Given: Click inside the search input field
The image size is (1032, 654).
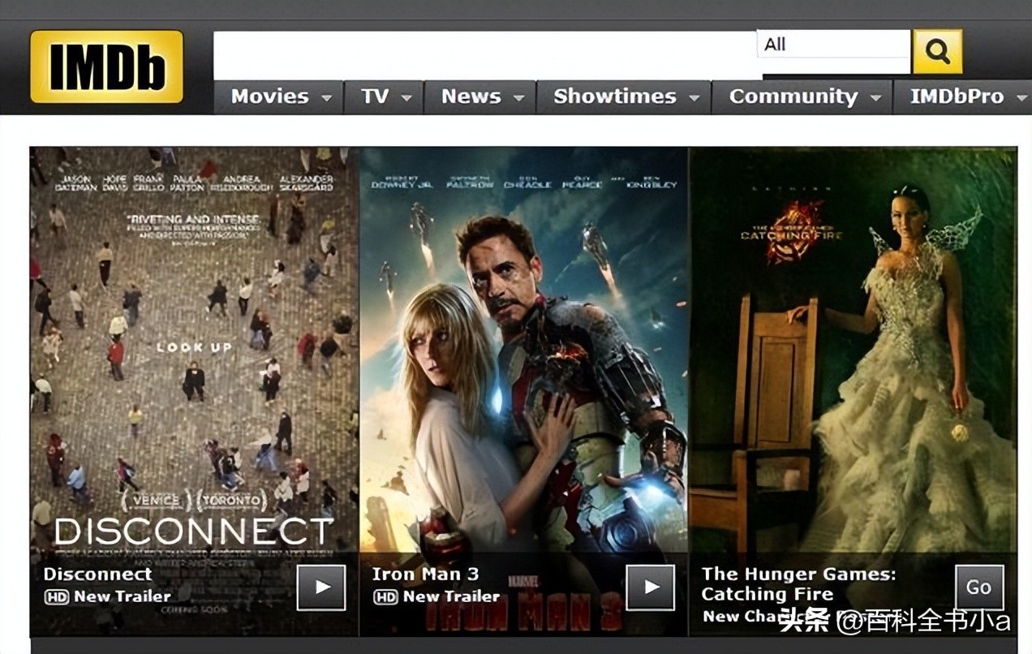Looking at the screenshot, I should pyautogui.click(x=479, y=50).
